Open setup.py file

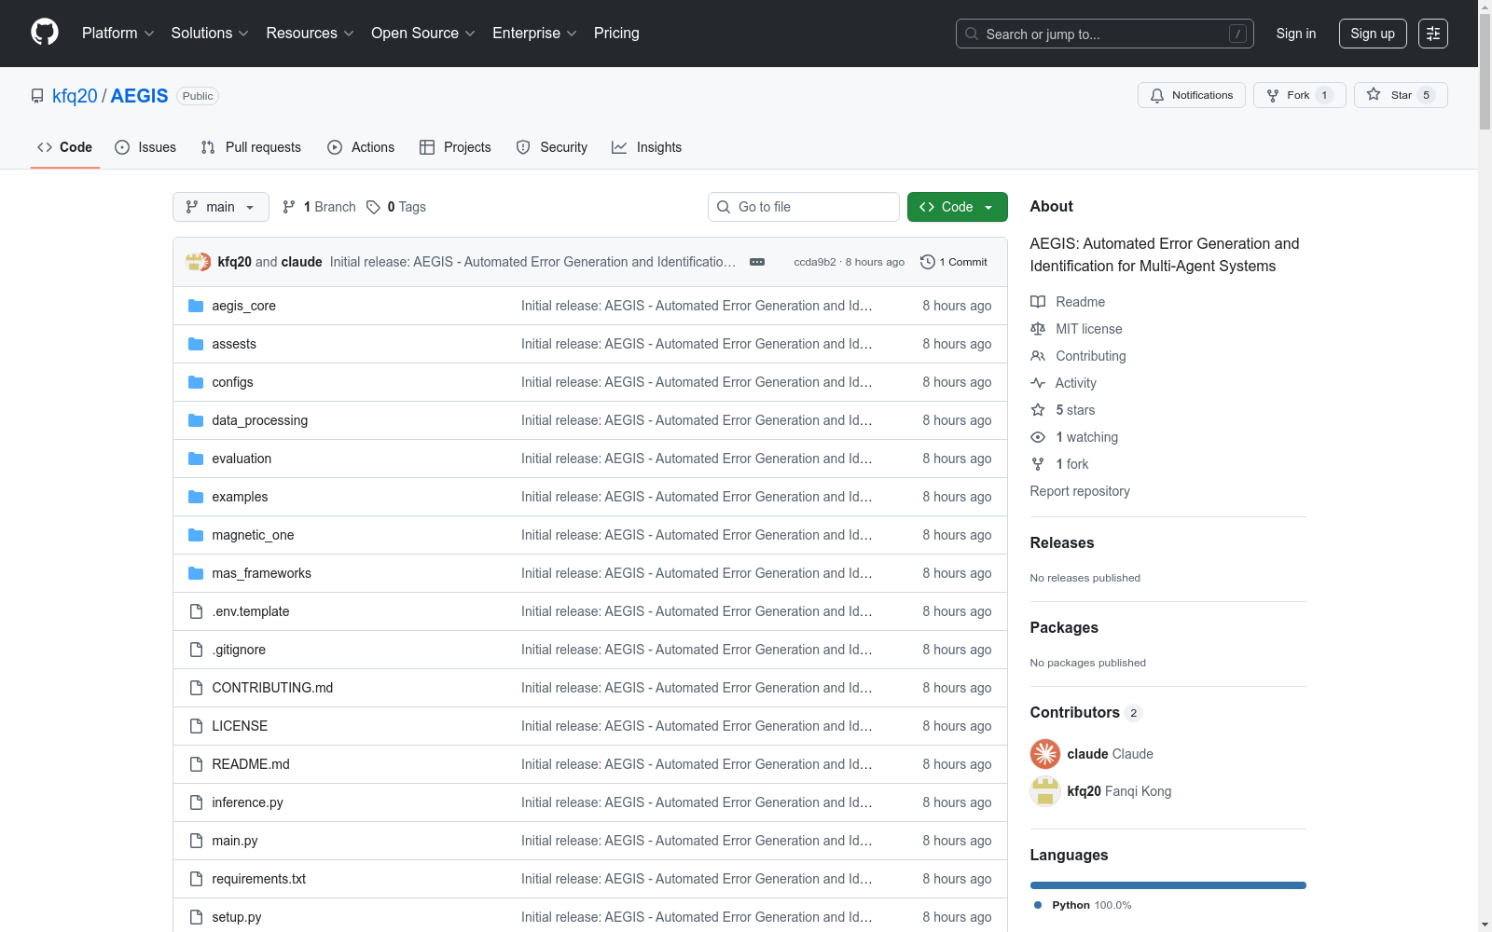(236, 917)
